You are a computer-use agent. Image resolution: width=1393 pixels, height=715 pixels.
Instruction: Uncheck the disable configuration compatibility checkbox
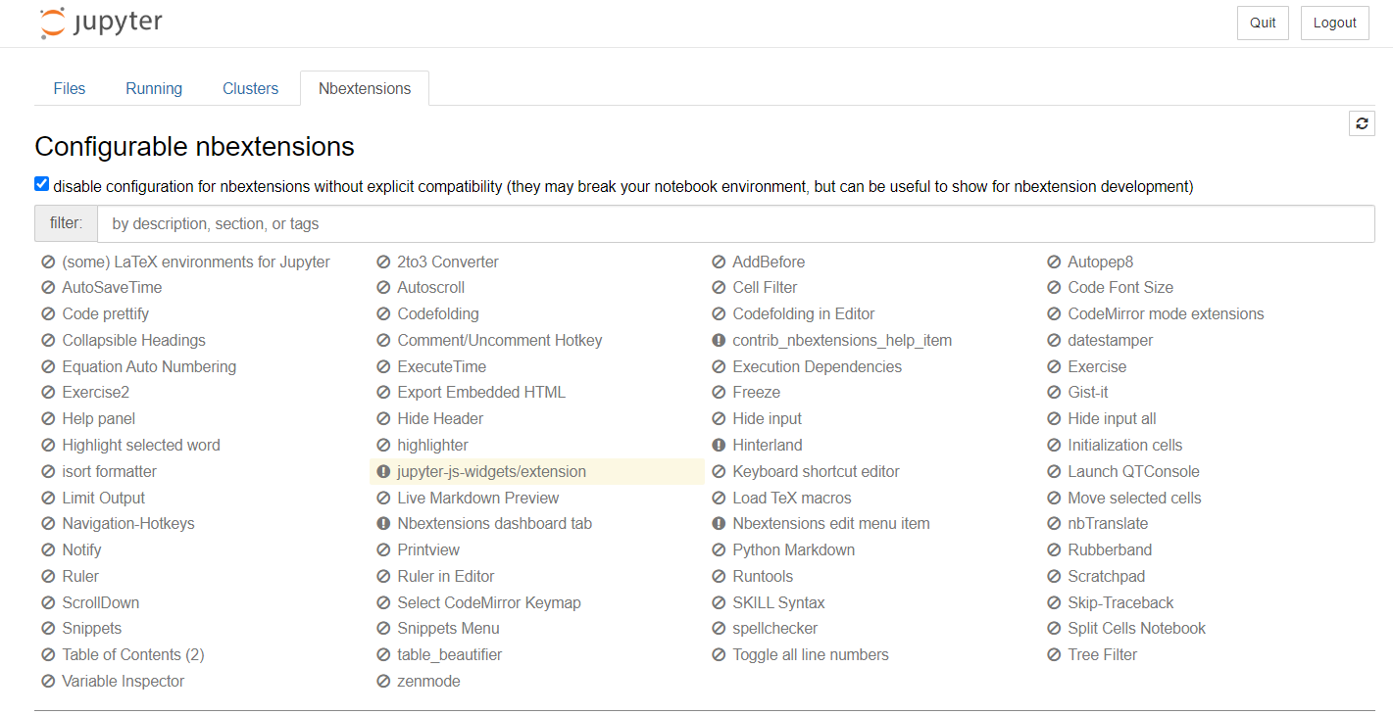click(41, 184)
